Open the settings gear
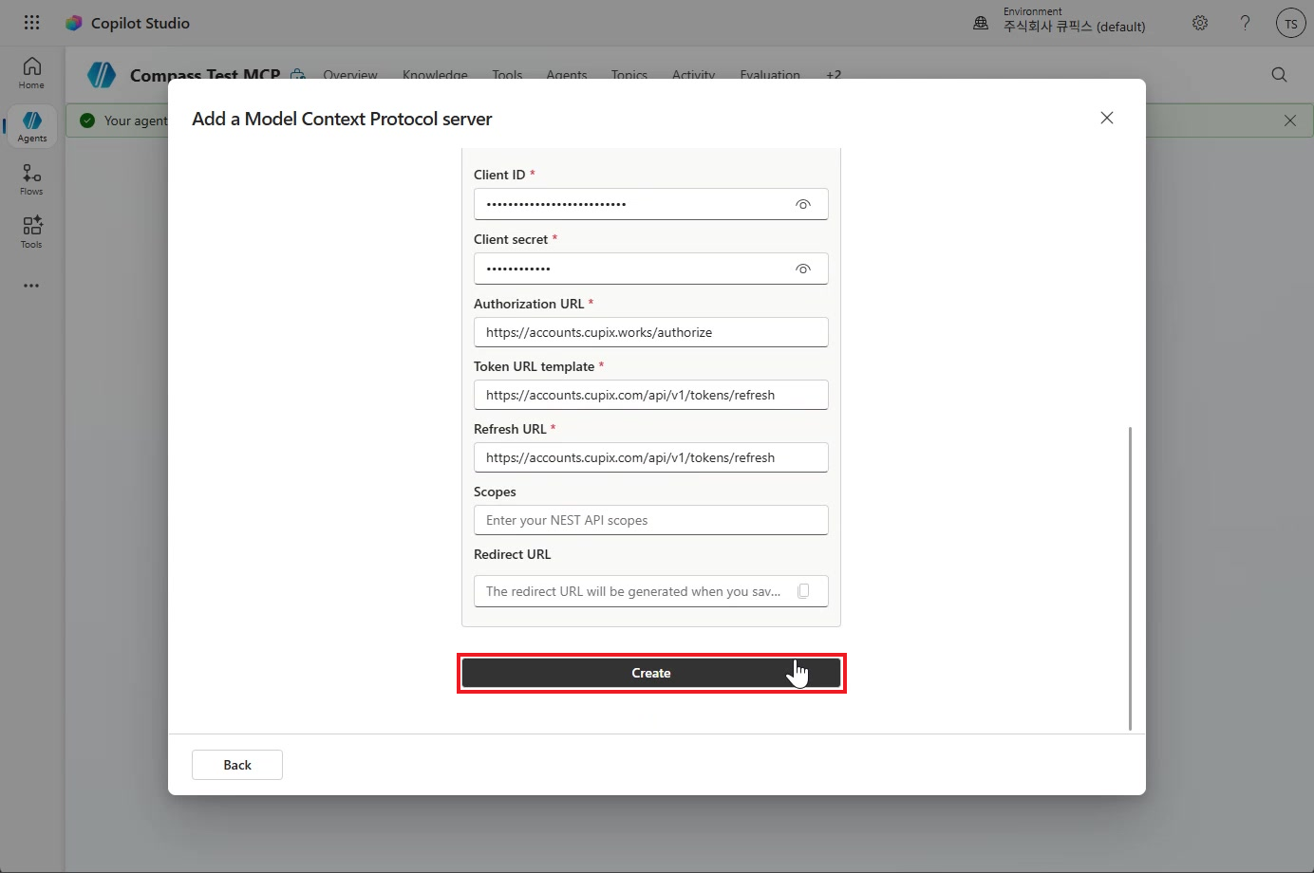This screenshot has width=1314, height=873. click(x=1200, y=23)
